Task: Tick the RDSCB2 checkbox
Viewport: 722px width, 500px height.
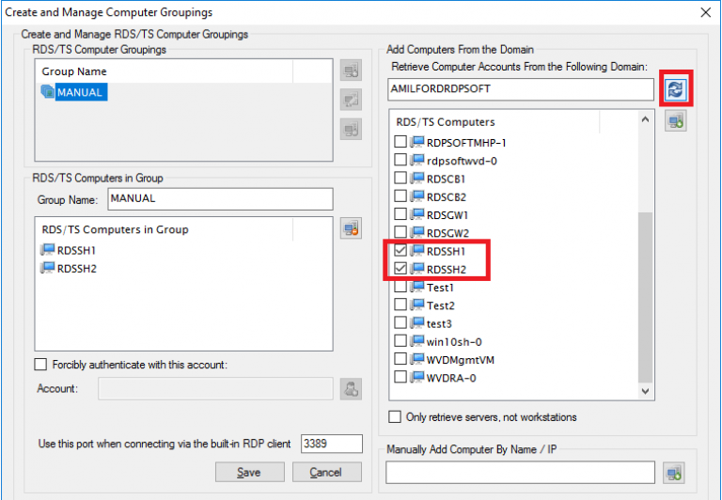Action: click(400, 195)
